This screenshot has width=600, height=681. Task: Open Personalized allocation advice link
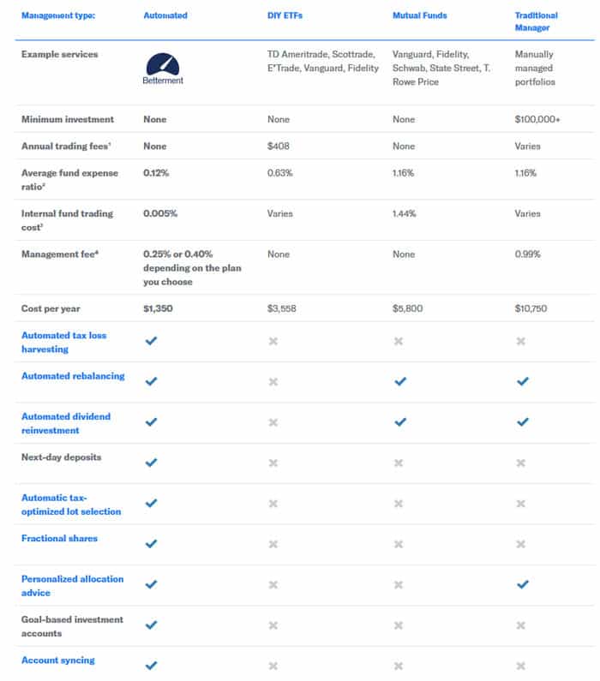coord(72,585)
